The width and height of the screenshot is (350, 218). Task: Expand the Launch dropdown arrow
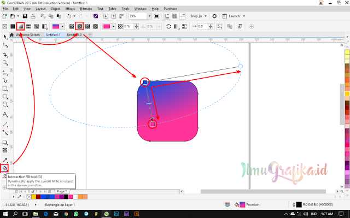tap(244, 16)
